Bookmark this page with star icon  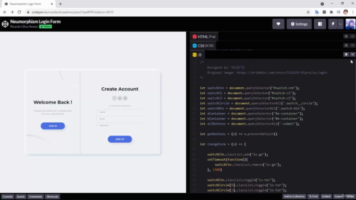[308, 12]
